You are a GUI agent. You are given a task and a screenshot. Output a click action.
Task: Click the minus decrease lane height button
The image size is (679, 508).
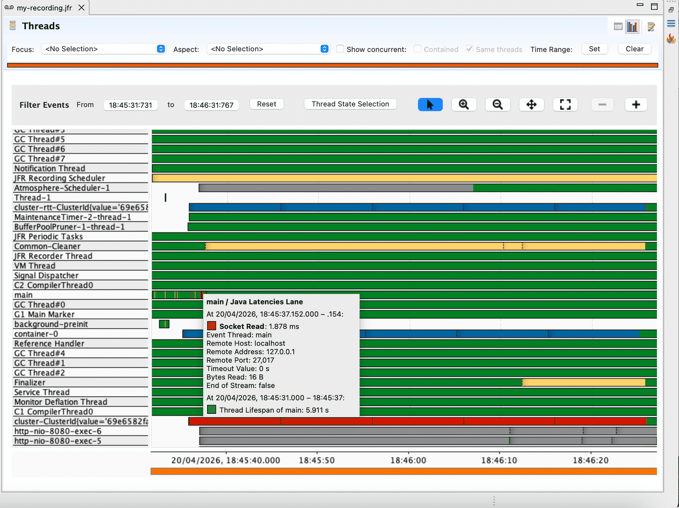click(602, 105)
